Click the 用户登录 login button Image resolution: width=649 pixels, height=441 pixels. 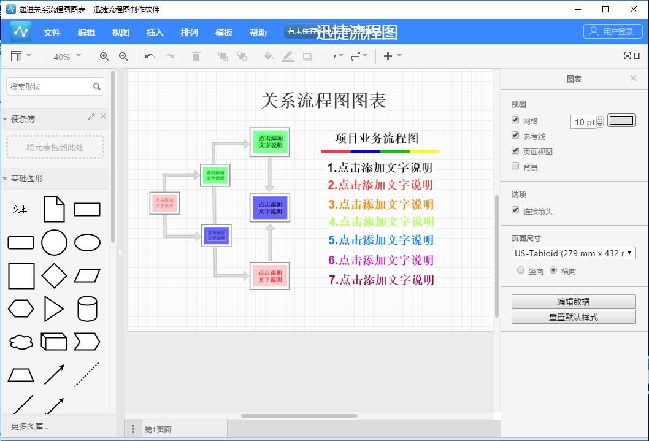pos(612,31)
